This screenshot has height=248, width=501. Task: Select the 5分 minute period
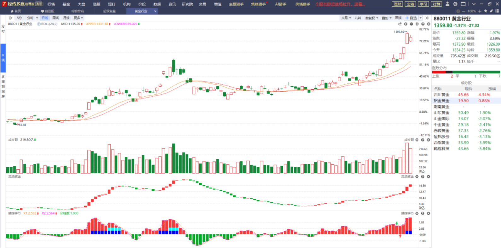click(20, 18)
